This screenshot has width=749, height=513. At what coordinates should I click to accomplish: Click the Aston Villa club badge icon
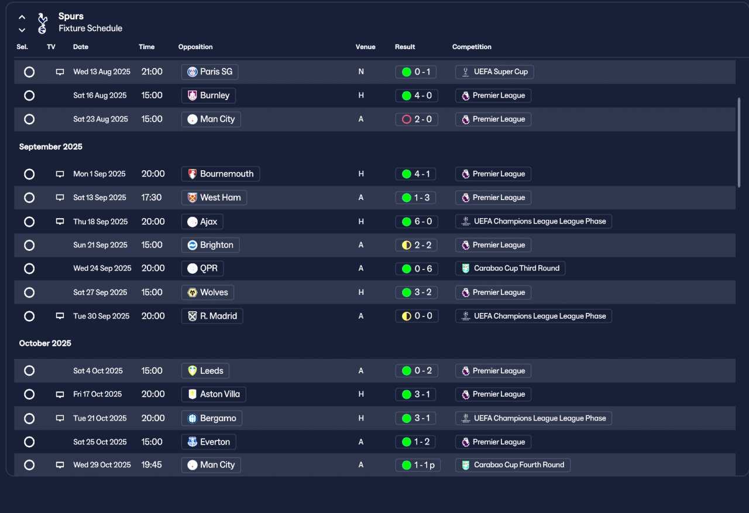(x=193, y=394)
